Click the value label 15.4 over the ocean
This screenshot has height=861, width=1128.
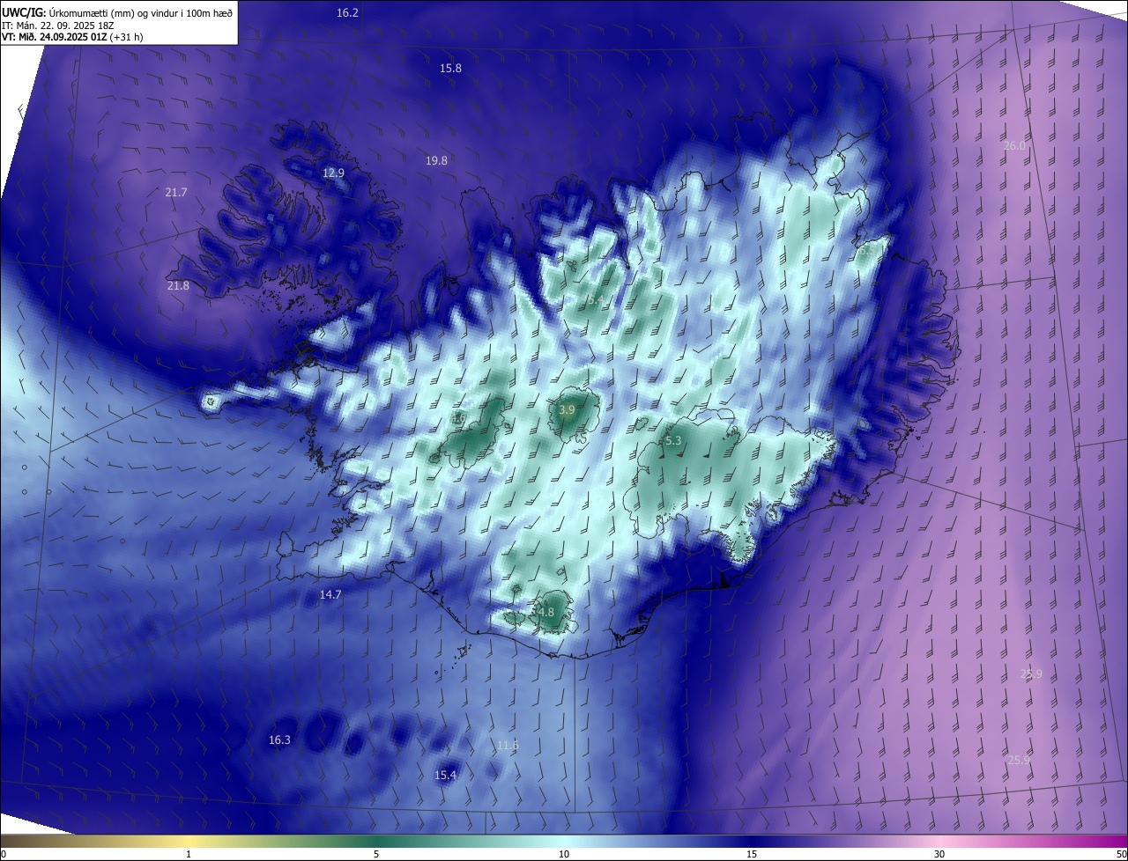[x=446, y=776]
